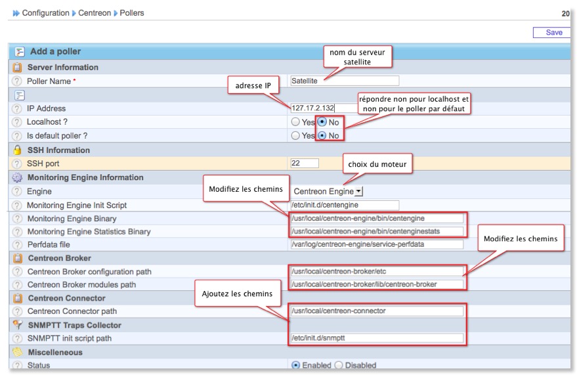The height and width of the screenshot is (375, 577).
Task: Click the Add a poller form icon
Action: pos(20,51)
